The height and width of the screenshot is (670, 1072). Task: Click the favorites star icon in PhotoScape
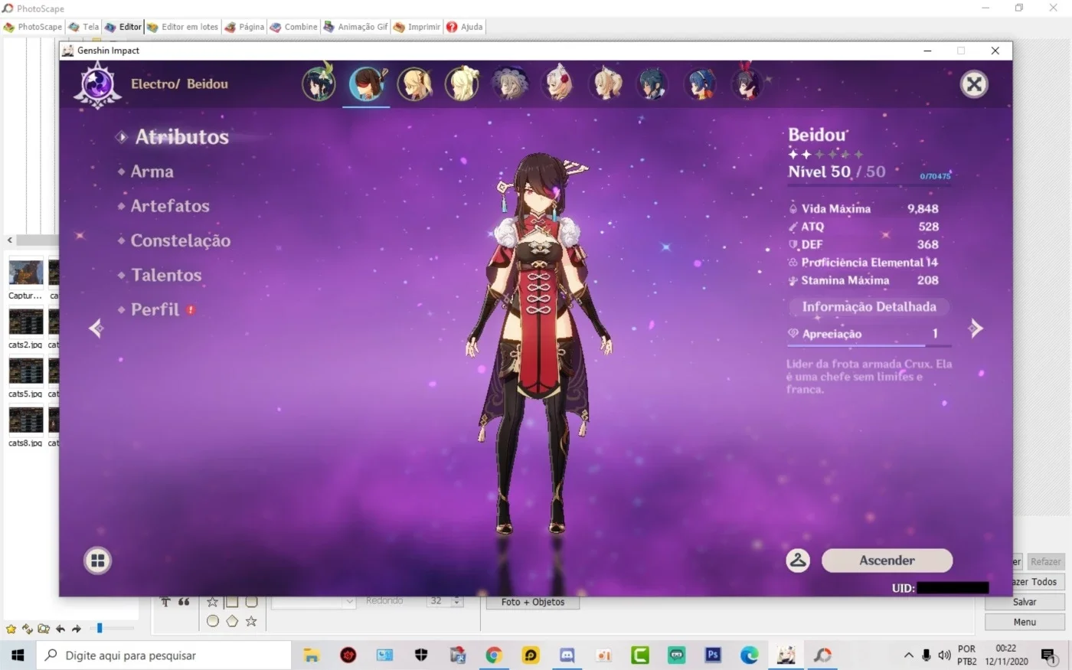point(11,629)
